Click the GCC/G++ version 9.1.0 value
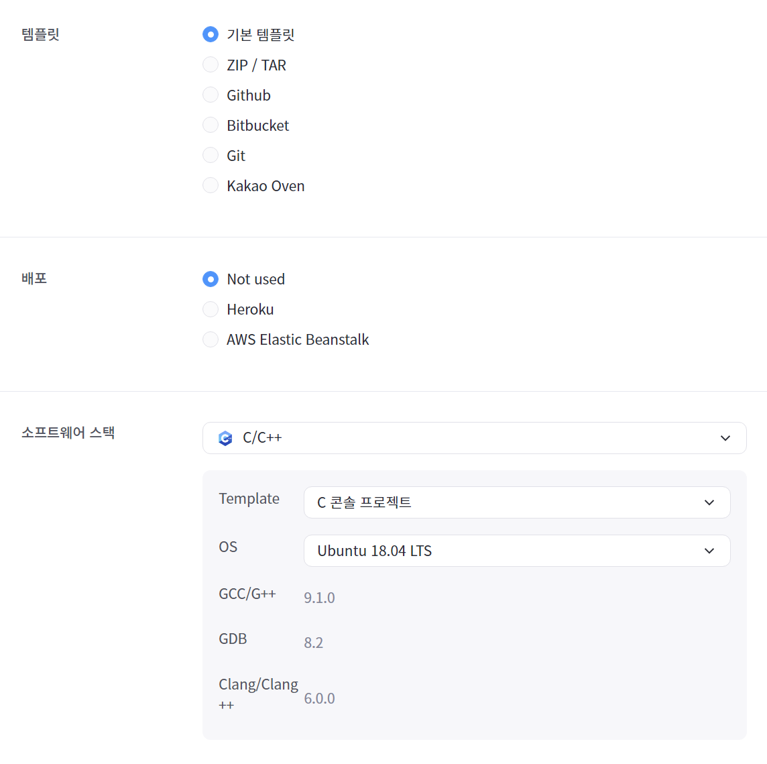The height and width of the screenshot is (764, 767). (319, 598)
